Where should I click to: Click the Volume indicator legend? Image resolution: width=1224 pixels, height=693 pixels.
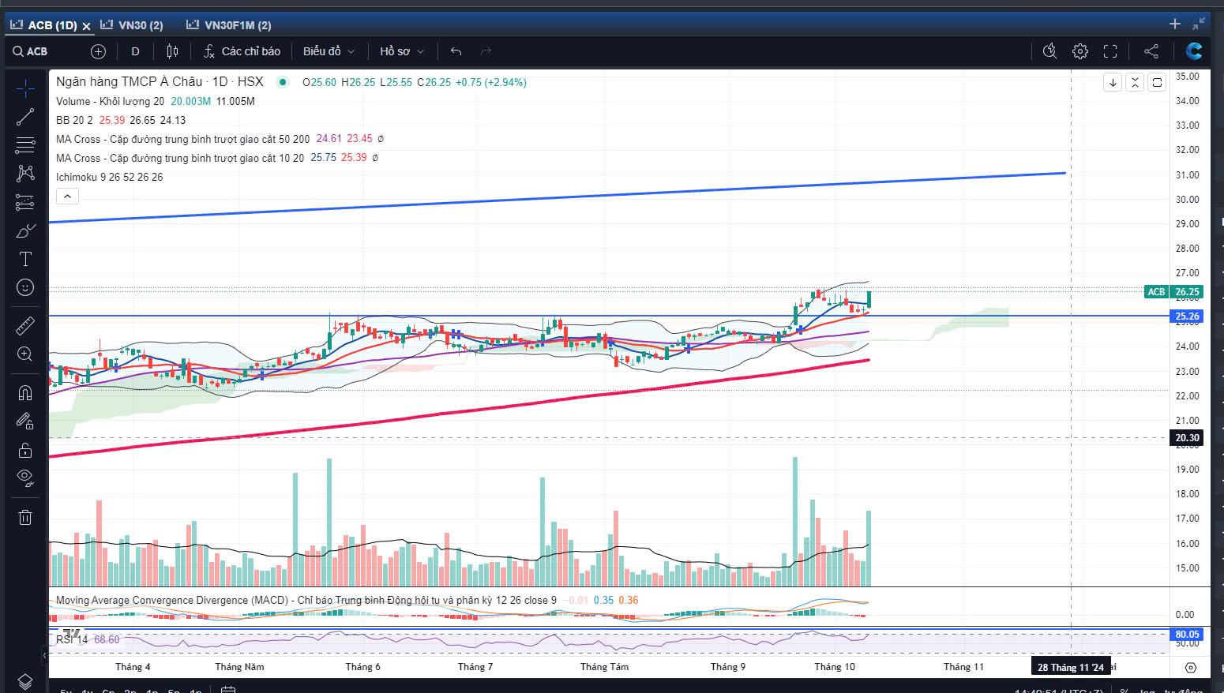(x=111, y=101)
